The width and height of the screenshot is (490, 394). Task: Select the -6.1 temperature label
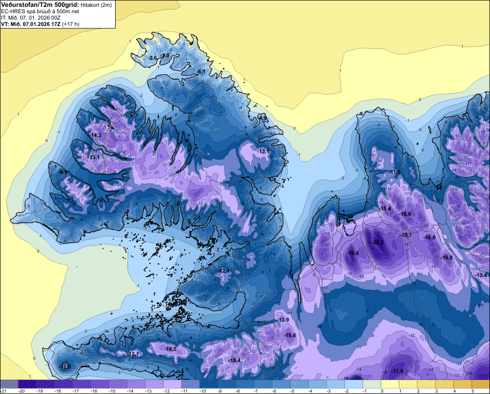200,72
